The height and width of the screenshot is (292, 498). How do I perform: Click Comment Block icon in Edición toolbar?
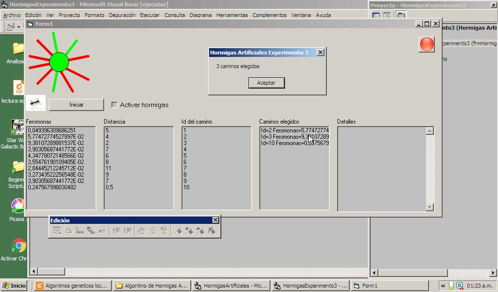click(x=153, y=231)
